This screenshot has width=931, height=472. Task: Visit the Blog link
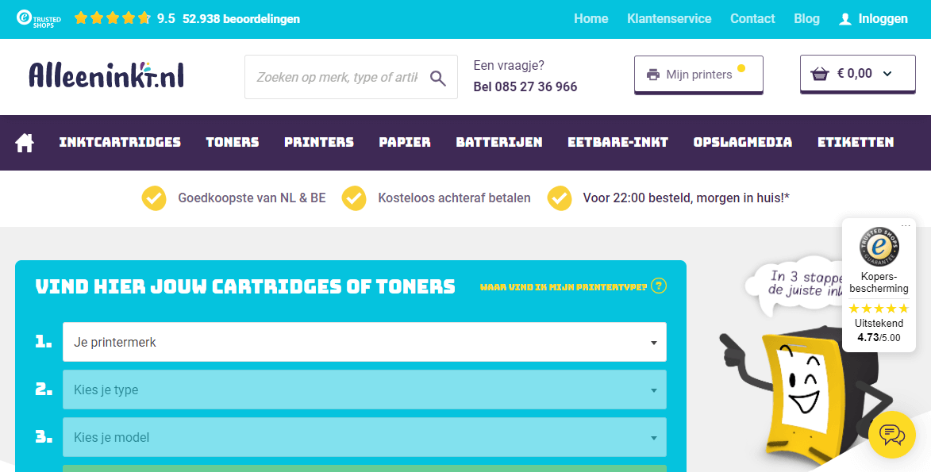pos(806,19)
